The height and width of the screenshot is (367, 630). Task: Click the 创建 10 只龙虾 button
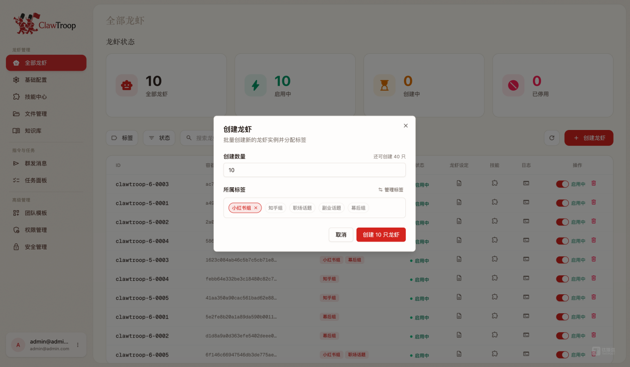(381, 235)
